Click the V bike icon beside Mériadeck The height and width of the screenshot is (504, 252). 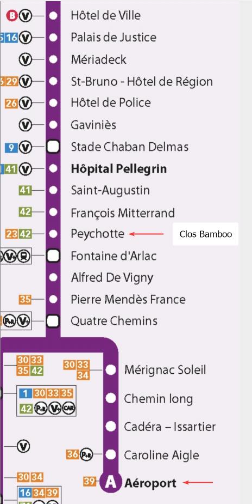(x=26, y=60)
